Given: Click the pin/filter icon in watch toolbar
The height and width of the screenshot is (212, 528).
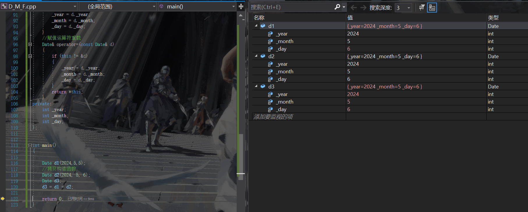Looking at the screenshot, I should point(422,8).
